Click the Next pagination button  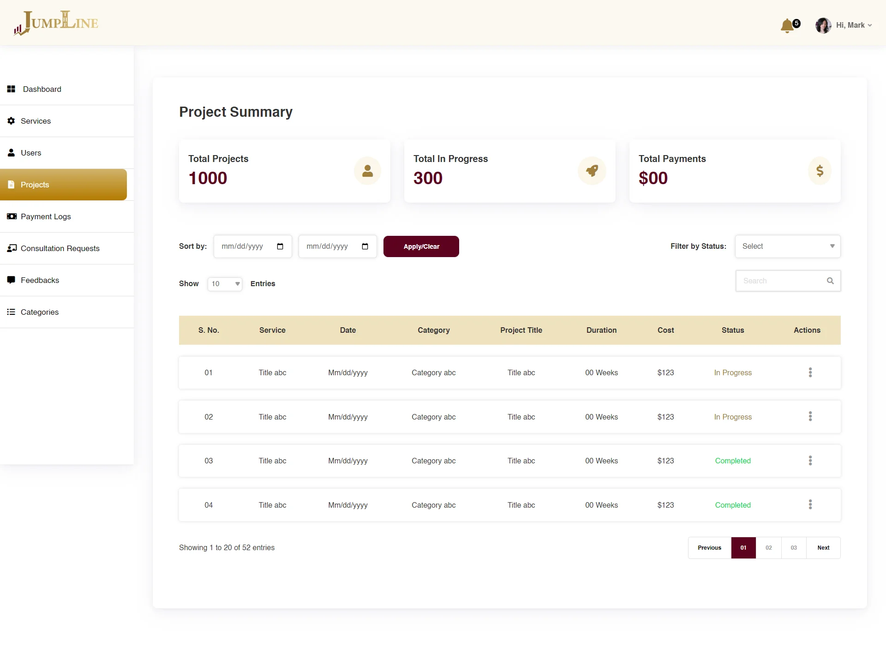click(x=823, y=548)
